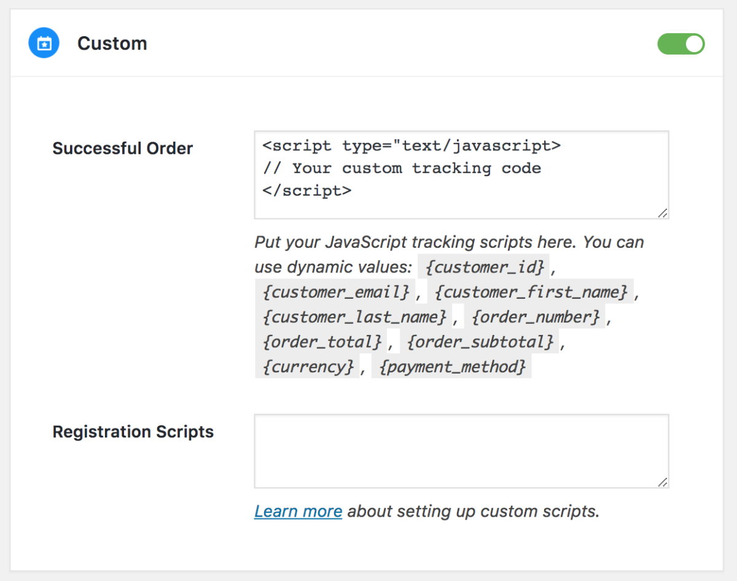The width and height of the screenshot is (737, 581).
Task: Click the blue Custom calendar icon
Action: pyautogui.click(x=44, y=44)
